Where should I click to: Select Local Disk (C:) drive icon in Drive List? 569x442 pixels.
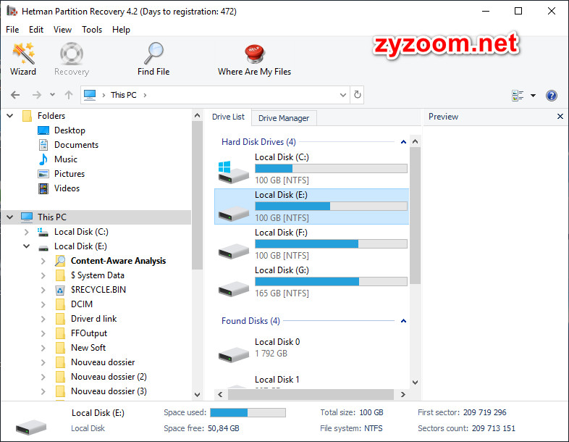[233, 172]
